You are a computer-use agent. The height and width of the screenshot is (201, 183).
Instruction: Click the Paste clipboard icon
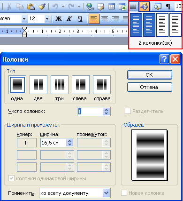[x=31, y=7]
